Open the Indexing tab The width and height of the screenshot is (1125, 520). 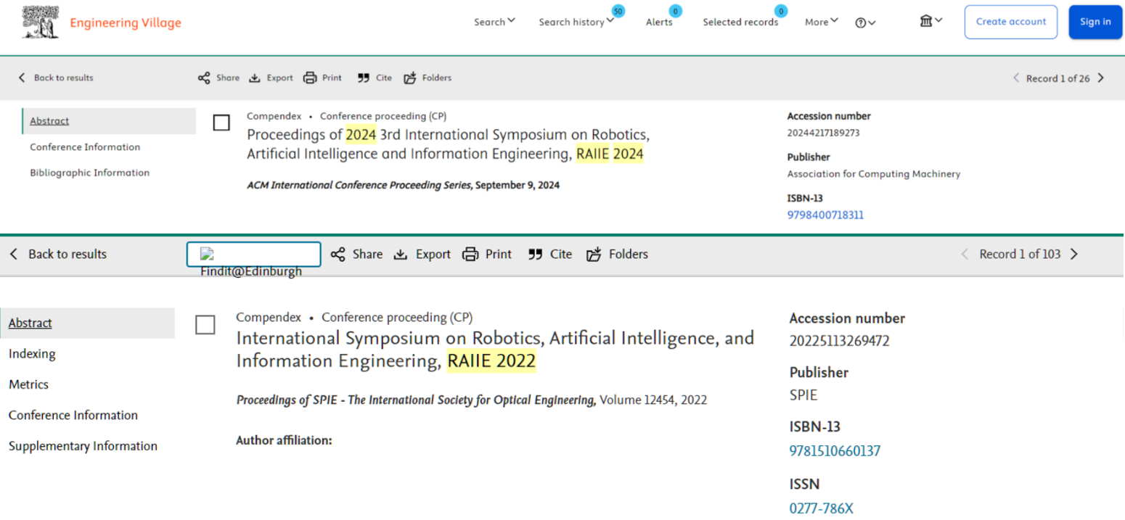click(32, 354)
